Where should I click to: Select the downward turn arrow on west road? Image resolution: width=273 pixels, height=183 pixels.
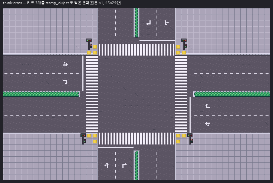click(65, 82)
